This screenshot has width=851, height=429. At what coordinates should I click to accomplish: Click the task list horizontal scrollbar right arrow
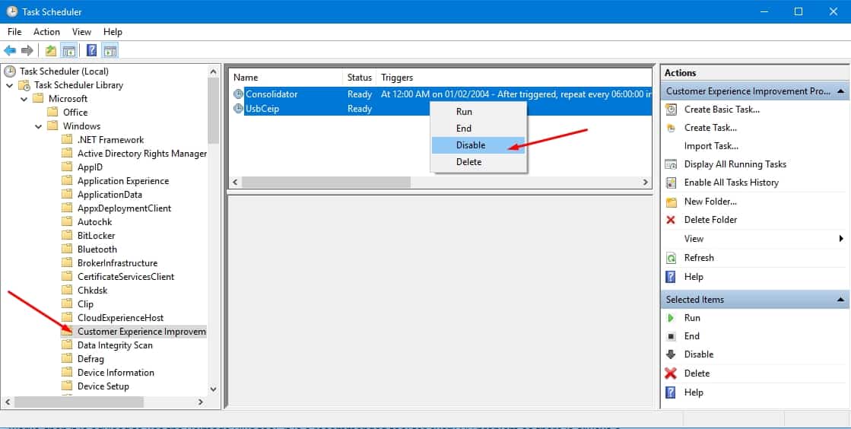click(646, 183)
